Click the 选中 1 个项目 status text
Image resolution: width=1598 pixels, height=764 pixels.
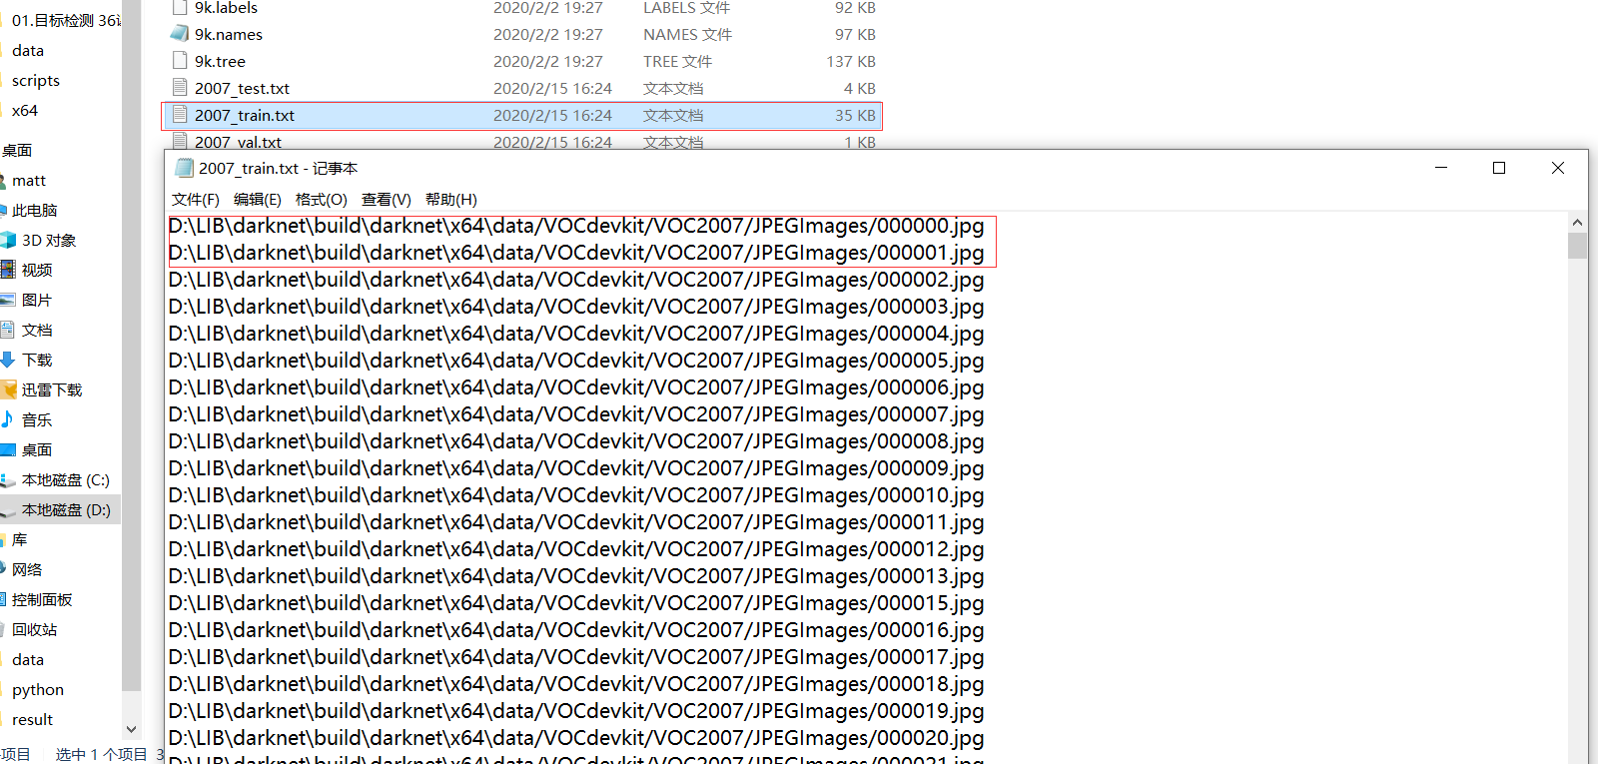coord(101,754)
